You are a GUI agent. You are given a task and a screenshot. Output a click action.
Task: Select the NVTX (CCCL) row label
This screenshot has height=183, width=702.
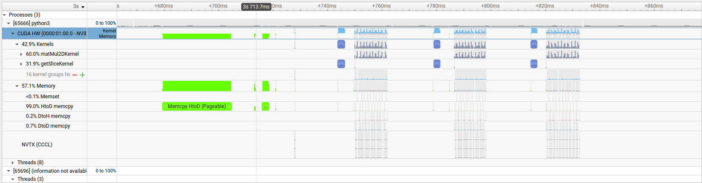click(x=37, y=145)
